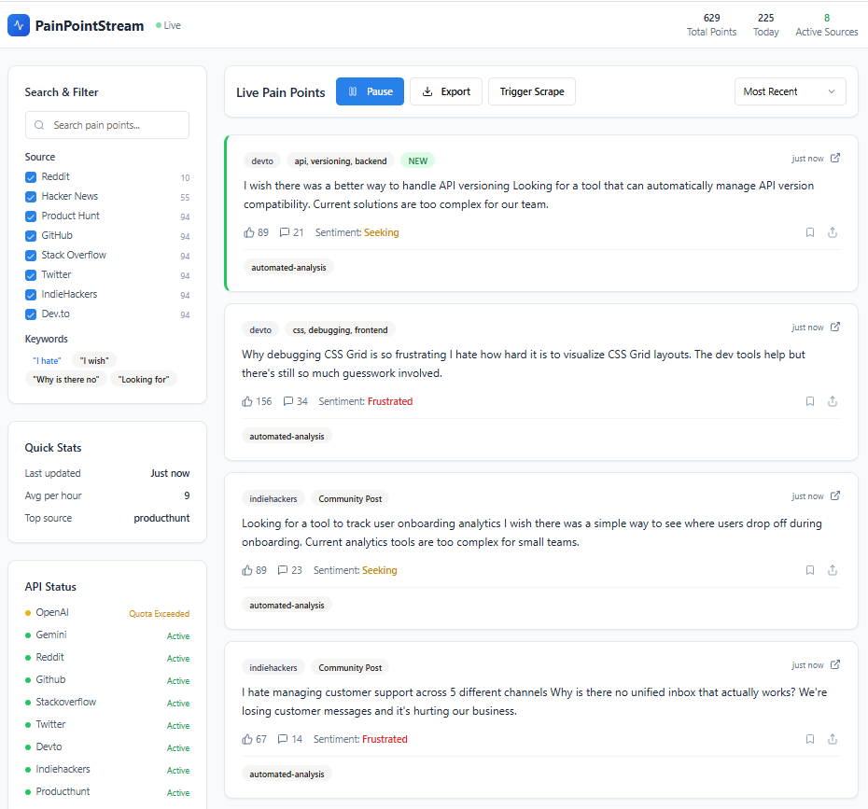Uncheck the Hacker News source filter
Screen dimensions: 868x809
coord(31,197)
